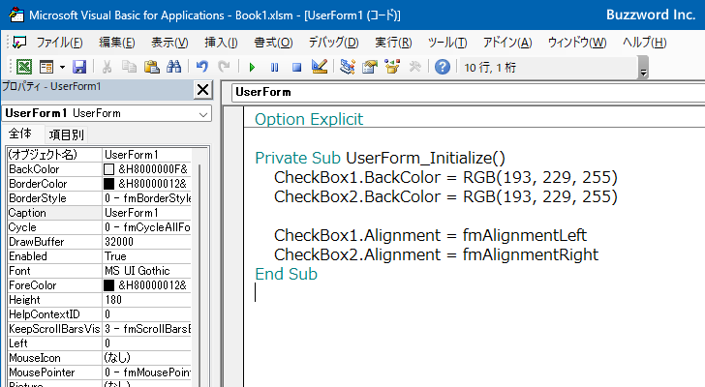Open the ツール(T) menu
This screenshot has width=705, height=387.
coord(447,43)
